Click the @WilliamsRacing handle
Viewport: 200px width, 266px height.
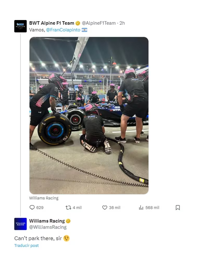[48, 227]
